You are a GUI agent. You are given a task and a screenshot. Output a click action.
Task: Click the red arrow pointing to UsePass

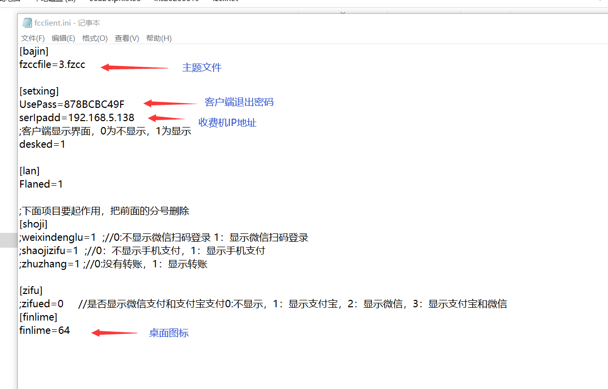click(x=170, y=103)
